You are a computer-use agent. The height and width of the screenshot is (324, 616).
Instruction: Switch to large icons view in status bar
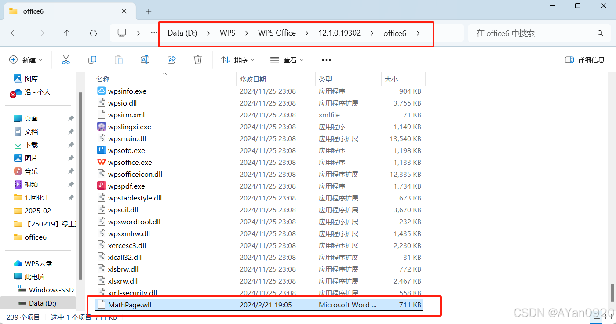click(x=609, y=317)
